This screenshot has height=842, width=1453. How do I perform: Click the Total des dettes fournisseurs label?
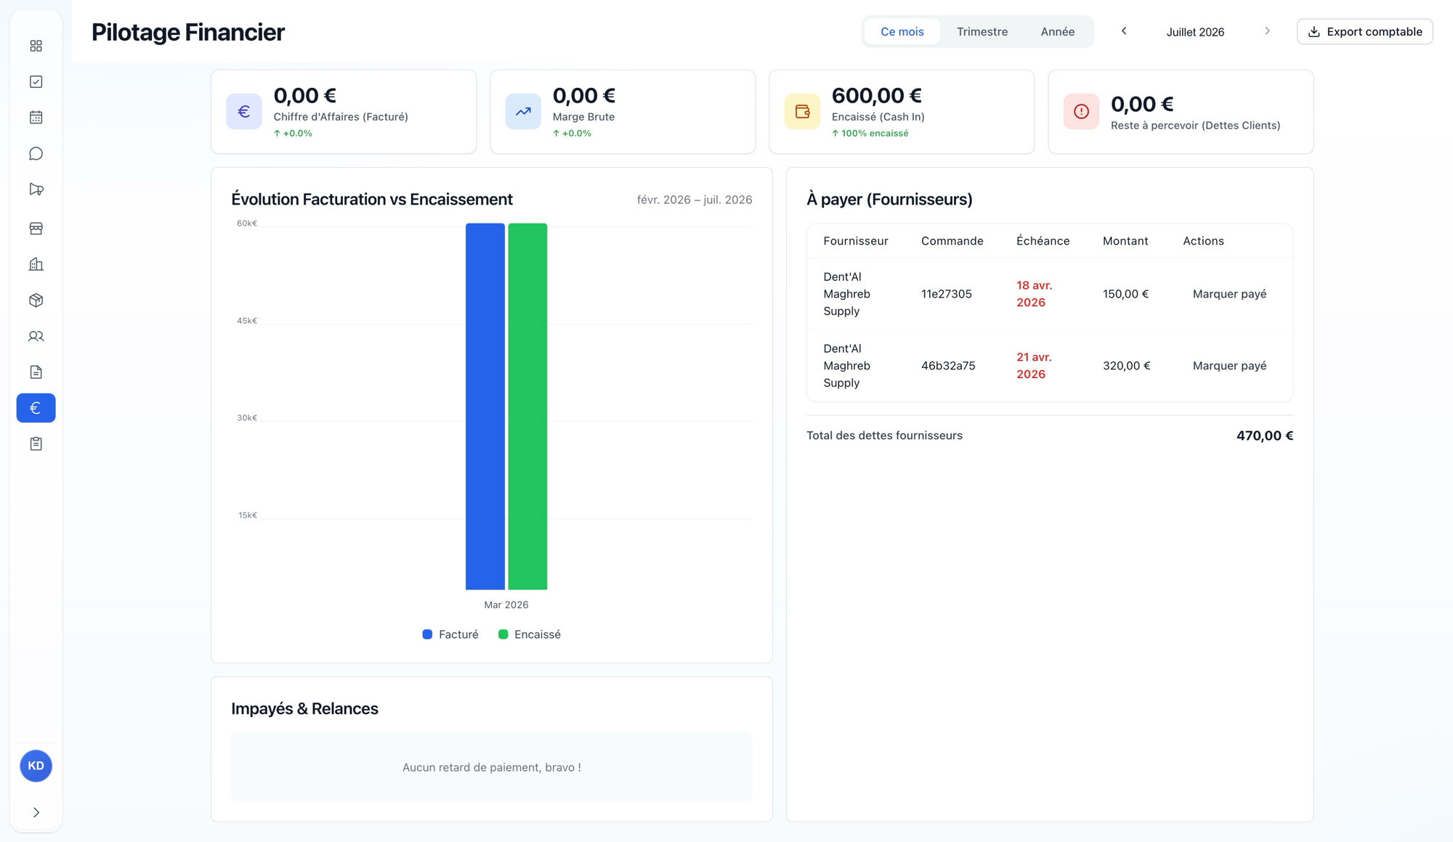pos(884,436)
